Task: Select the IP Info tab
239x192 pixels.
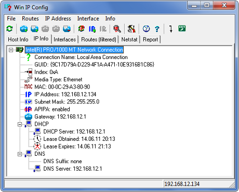Action: (x=41, y=39)
